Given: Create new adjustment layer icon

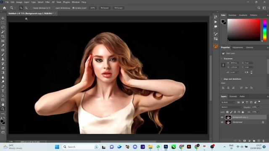Looking at the screenshot, I should pyautogui.click(x=249, y=141).
